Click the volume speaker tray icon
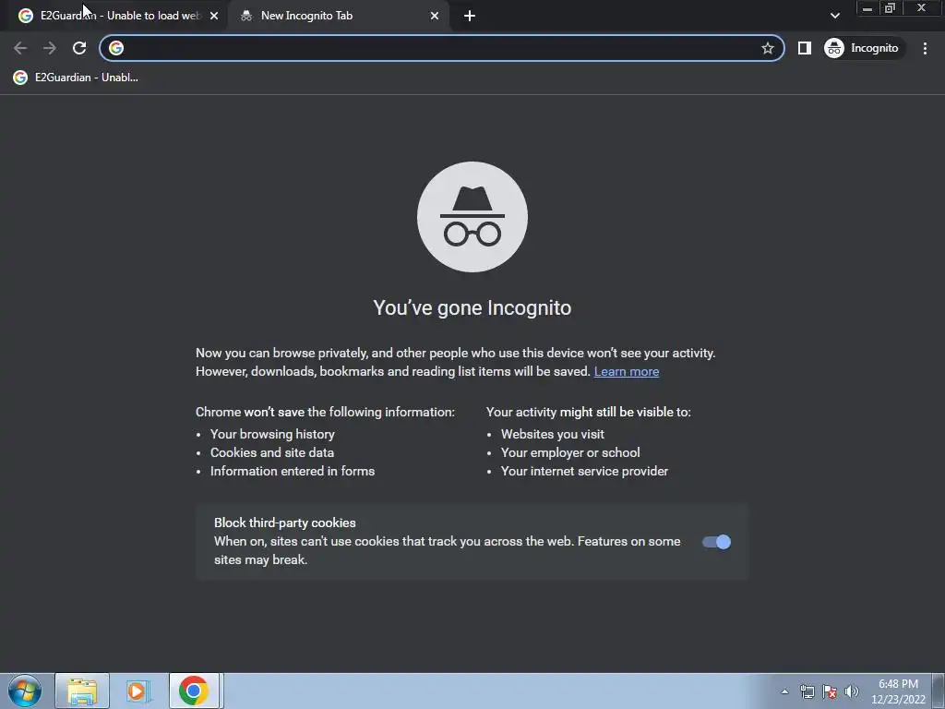Image resolution: width=945 pixels, height=709 pixels. 851,691
